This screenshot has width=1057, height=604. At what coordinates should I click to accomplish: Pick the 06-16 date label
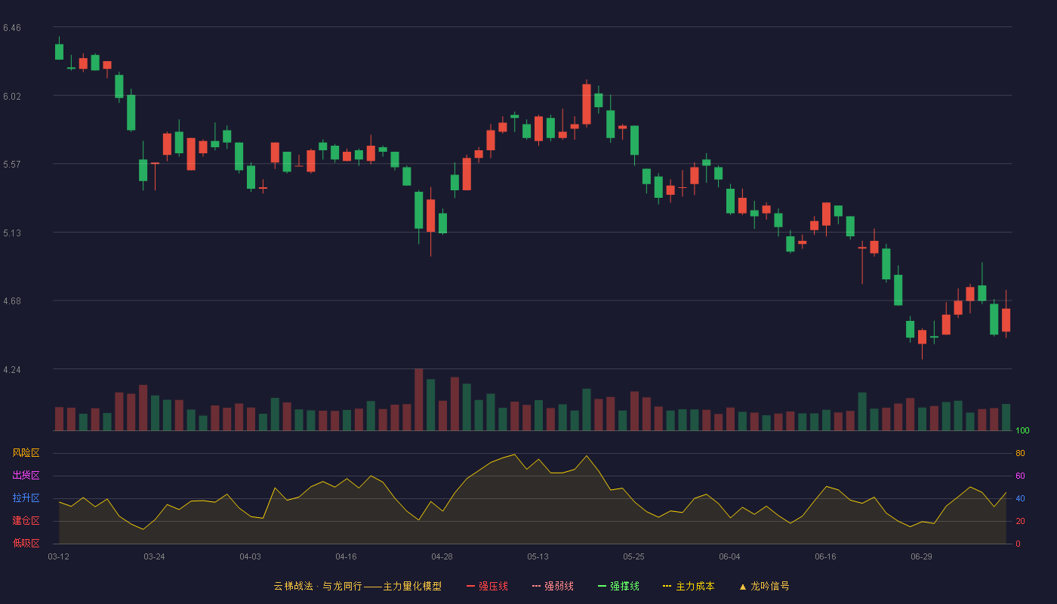(x=825, y=557)
